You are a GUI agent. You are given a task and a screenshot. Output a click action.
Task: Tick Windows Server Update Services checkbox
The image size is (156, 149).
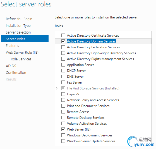[63, 141]
